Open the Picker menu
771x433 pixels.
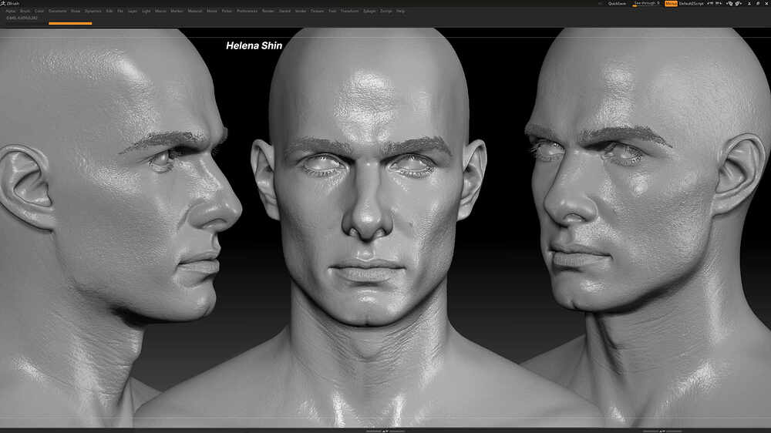click(227, 11)
